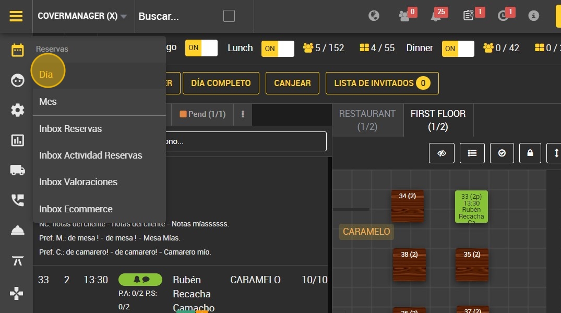561x313 pixels.
Task: Toggle the Dinner ON switch
Action: pyautogui.click(x=458, y=49)
